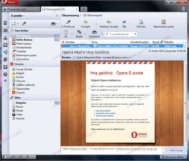This screenshot has height=161, width=189.
Task: Select the Cevap Gönder label
Action: click(35, 69)
